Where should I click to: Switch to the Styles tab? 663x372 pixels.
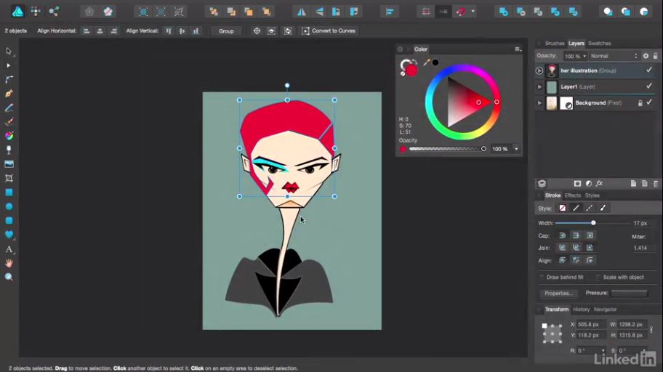[592, 195]
